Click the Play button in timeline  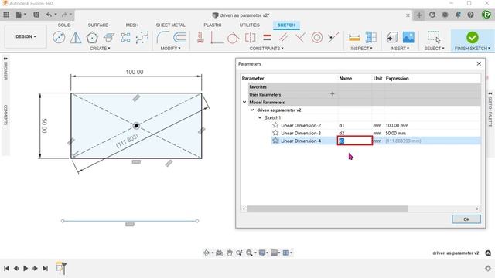(x=26, y=268)
